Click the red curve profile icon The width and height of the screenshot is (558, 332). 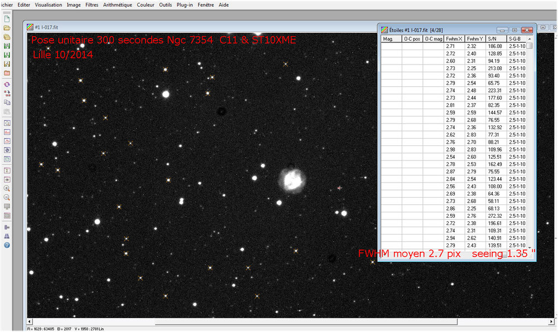[7, 141]
